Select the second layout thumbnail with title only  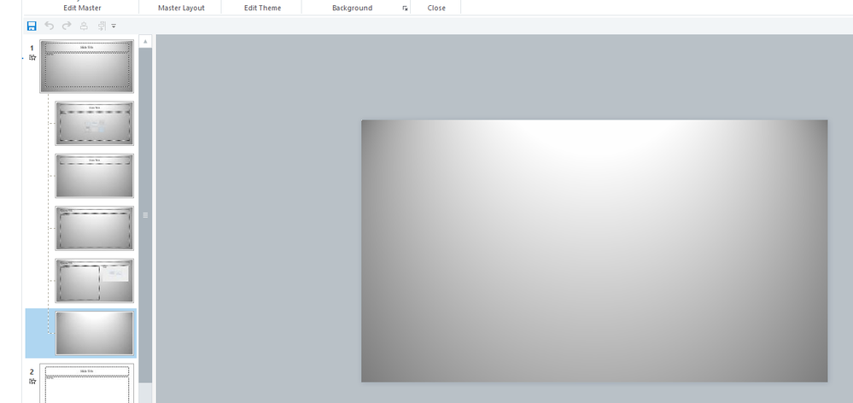[94, 176]
